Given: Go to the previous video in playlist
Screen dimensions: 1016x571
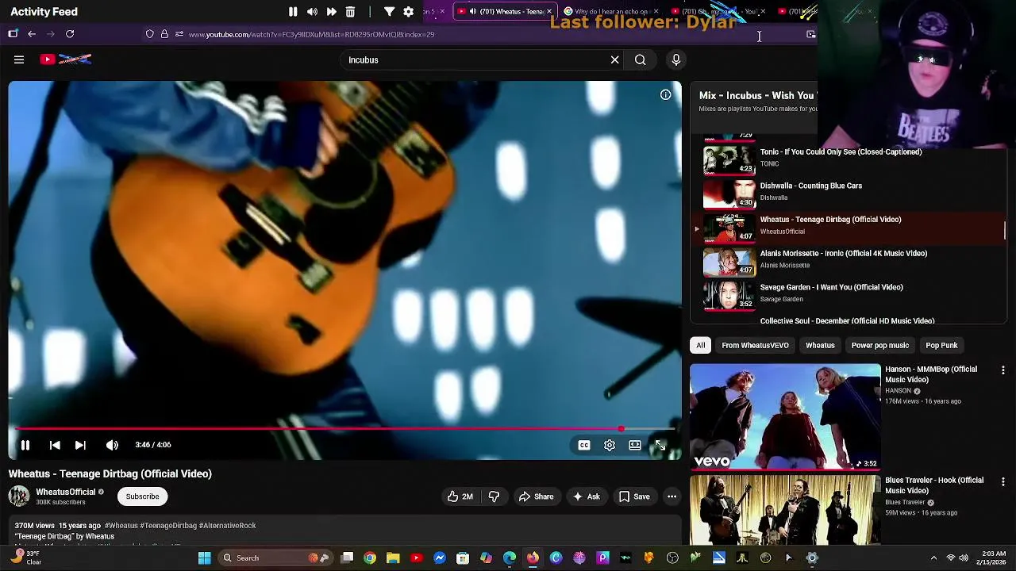Looking at the screenshot, I should click(x=55, y=445).
